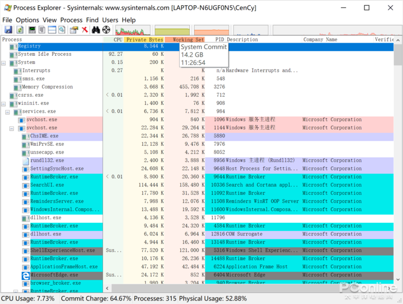Image resolution: width=403 pixels, height=304 pixels.
Task: Open the Find menu
Action: [x=92, y=20]
